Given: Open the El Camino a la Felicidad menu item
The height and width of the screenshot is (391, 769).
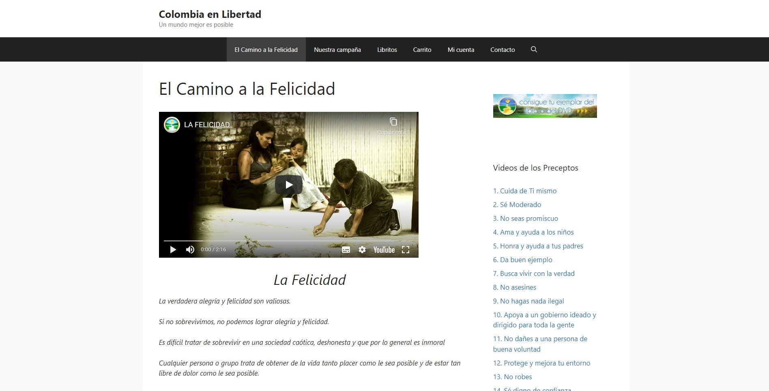Looking at the screenshot, I should (x=266, y=49).
